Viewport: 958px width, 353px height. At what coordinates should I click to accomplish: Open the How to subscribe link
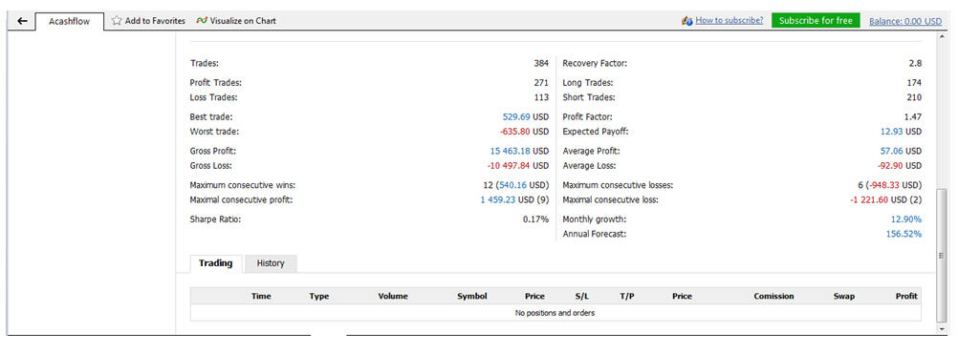pos(729,20)
